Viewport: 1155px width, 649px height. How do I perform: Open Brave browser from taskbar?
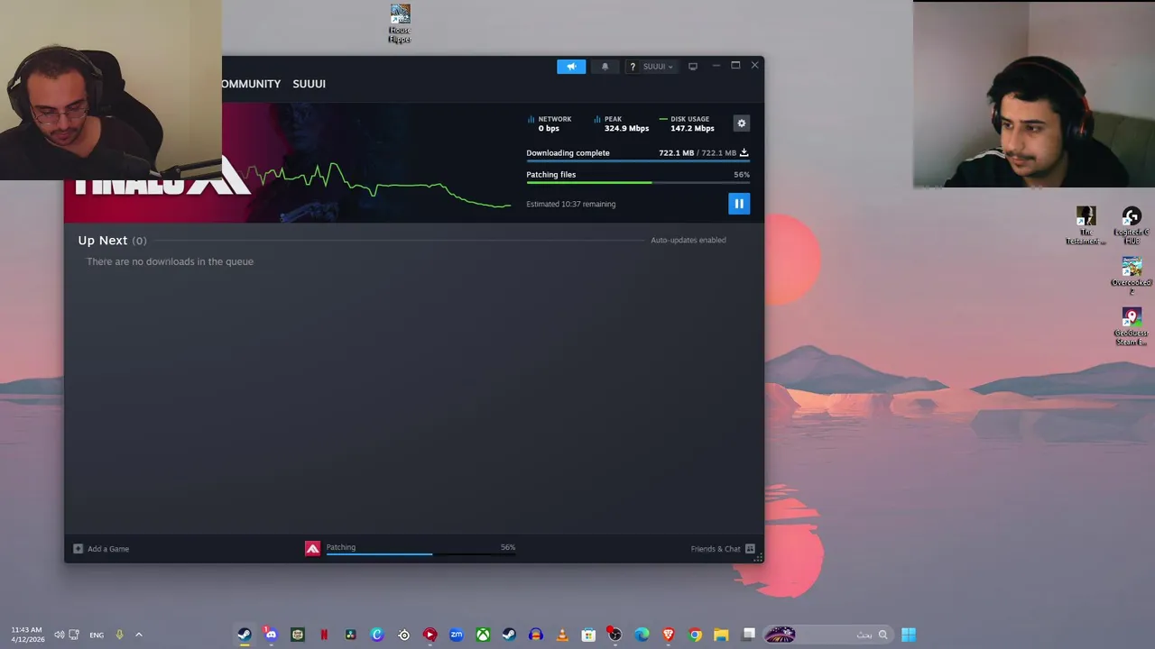pyautogui.click(x=668, y=635)
